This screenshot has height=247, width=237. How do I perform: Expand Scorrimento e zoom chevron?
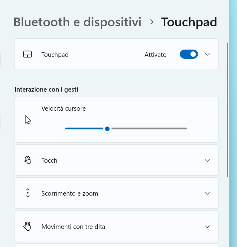207,193
